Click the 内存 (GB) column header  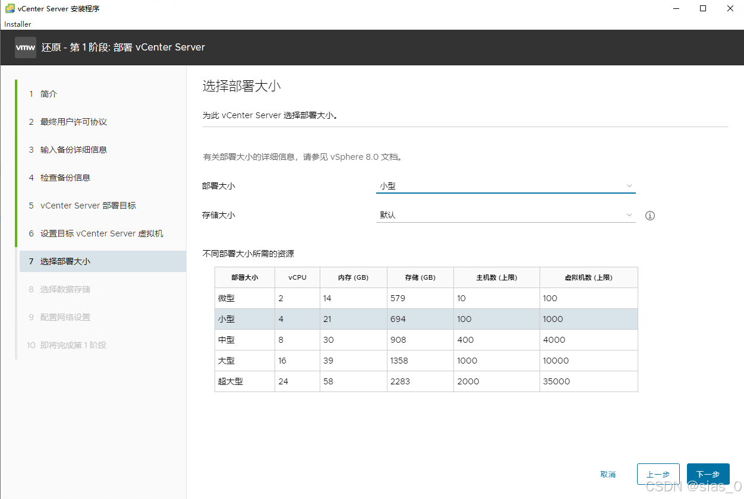354,277
